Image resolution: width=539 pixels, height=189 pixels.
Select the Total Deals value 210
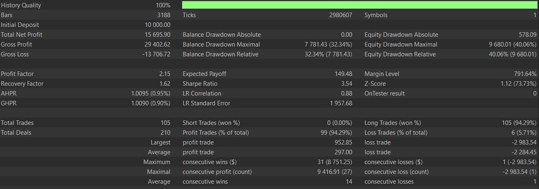[165, 133]
